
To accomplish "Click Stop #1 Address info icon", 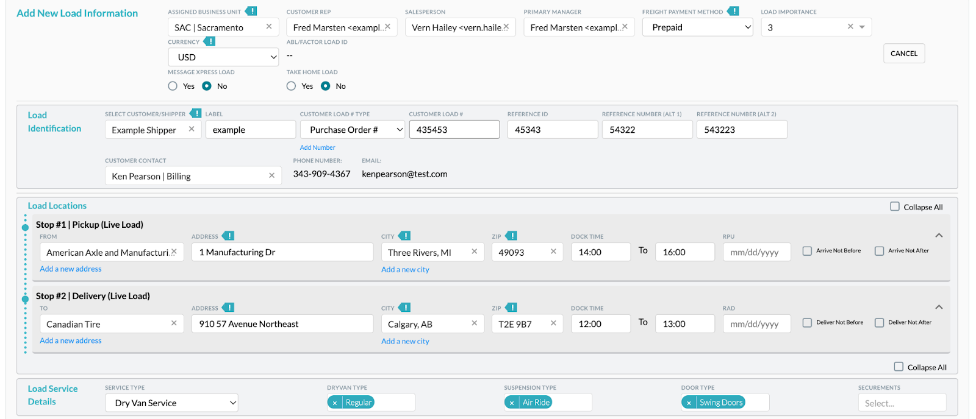I will point(228,236).
